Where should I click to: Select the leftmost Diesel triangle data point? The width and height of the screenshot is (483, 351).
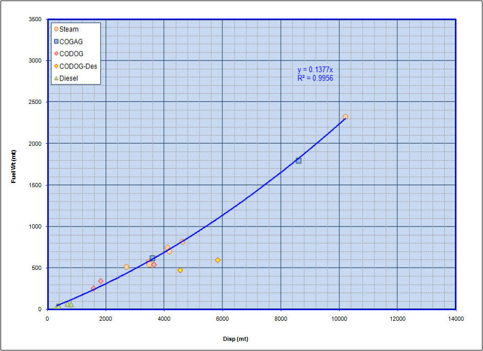click(x=57, y=306)
